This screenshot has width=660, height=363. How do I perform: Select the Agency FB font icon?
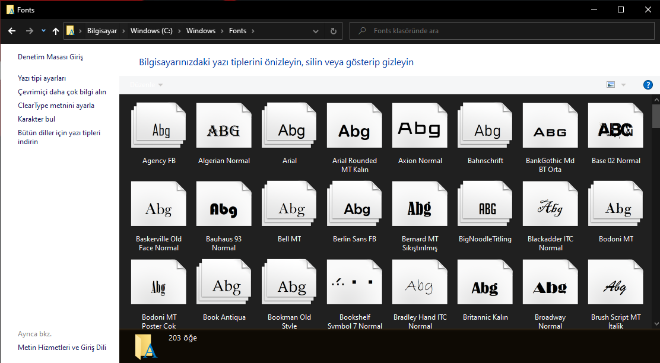[x=158, y=125]
